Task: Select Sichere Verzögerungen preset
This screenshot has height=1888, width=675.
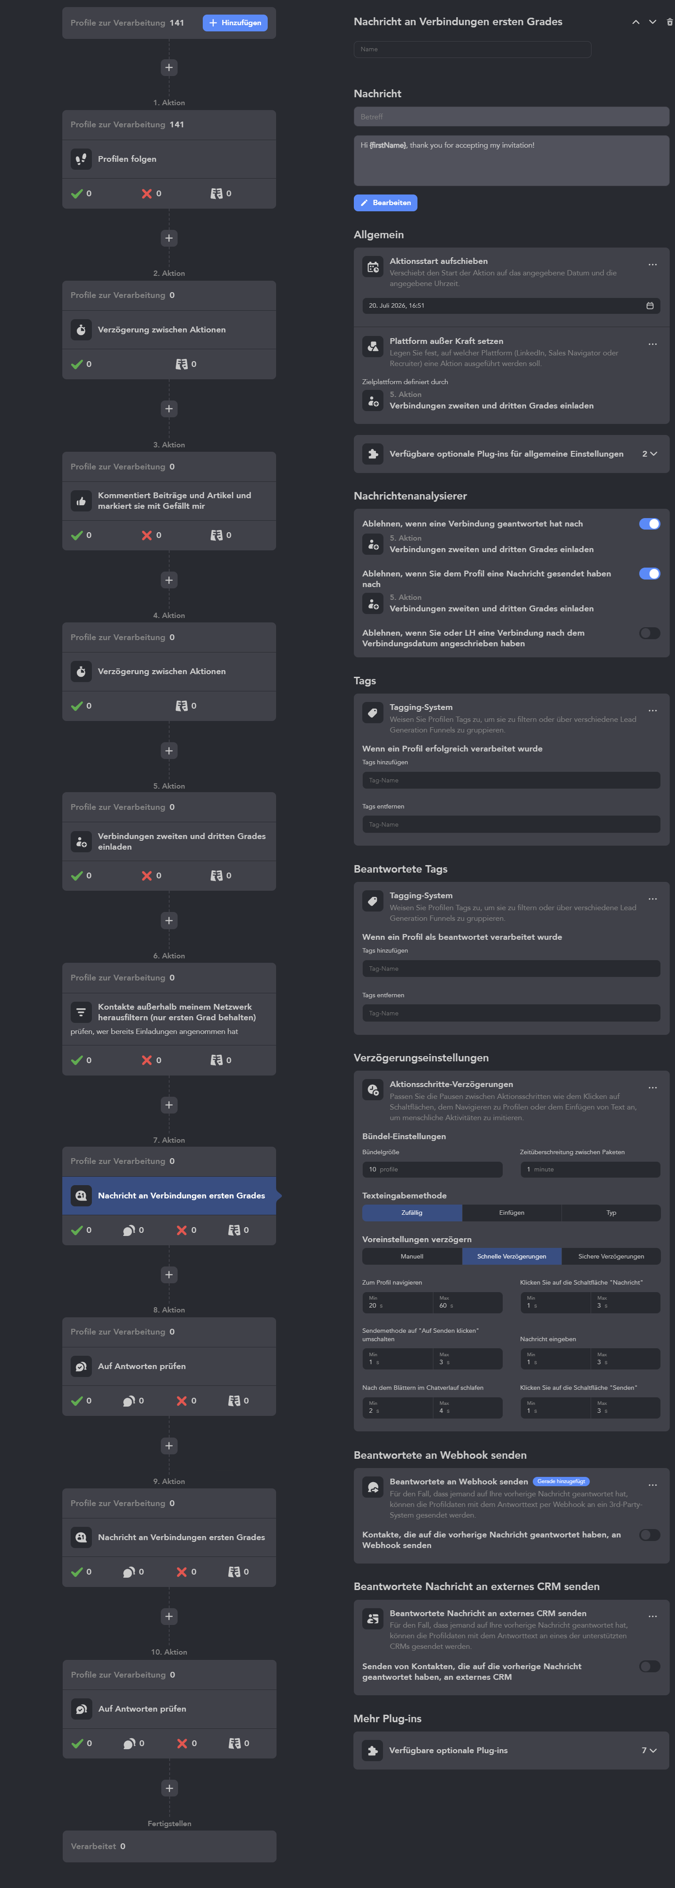Action: (x=611, y=1256)
